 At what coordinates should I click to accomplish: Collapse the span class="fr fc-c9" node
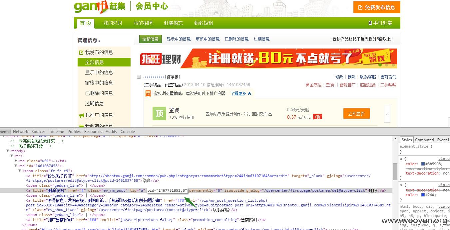click(20, 171)
